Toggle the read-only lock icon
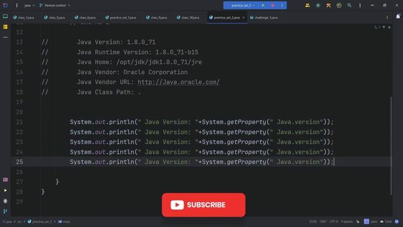The width and height of the screenshot is (403, 227). click(358, 221)
